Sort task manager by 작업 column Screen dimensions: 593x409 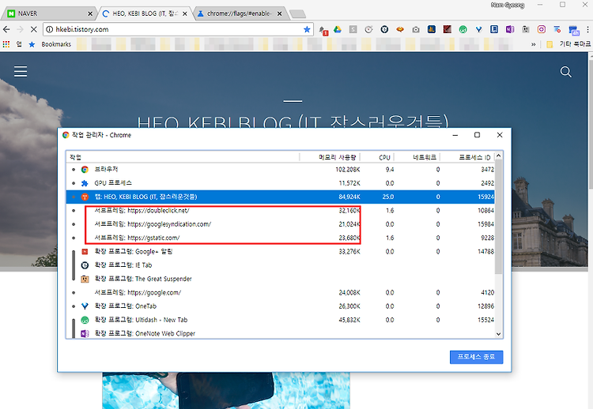[183, 157]
